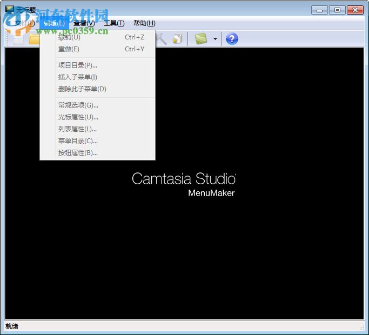
Task: Click the resize grip in status bar corner
Action: 361,327
